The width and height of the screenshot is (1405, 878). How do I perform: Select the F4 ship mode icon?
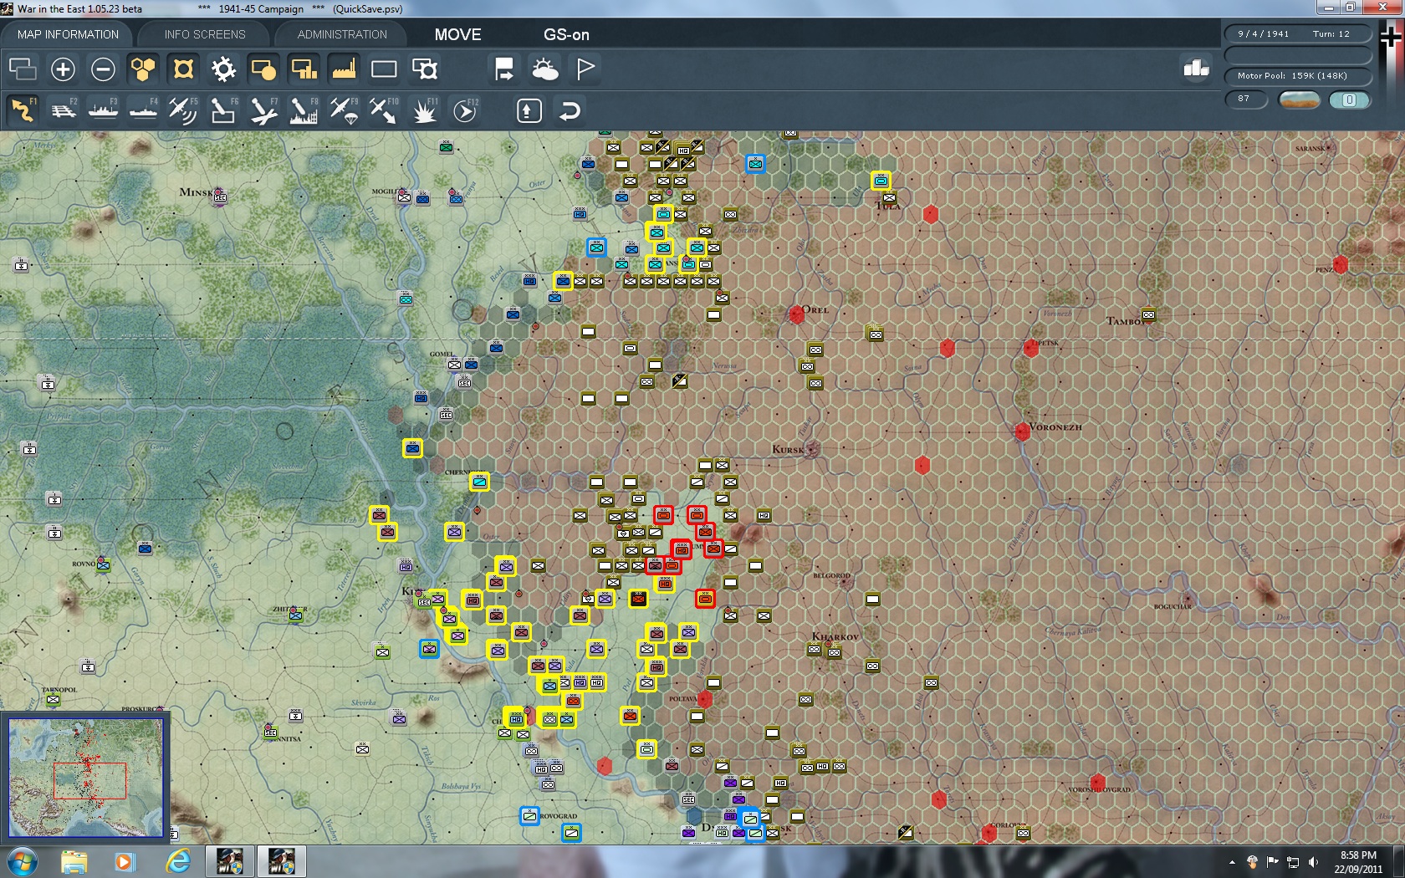[x=143, y=110]
